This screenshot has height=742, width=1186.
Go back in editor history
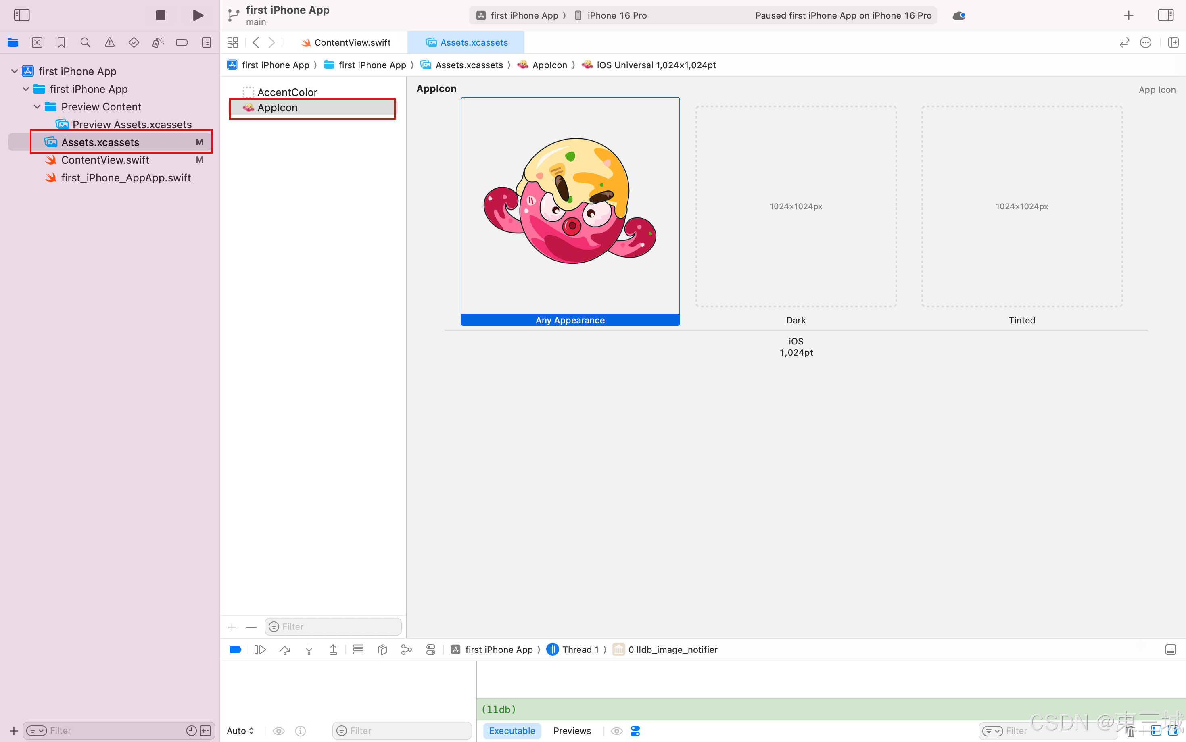click(256, 43)
